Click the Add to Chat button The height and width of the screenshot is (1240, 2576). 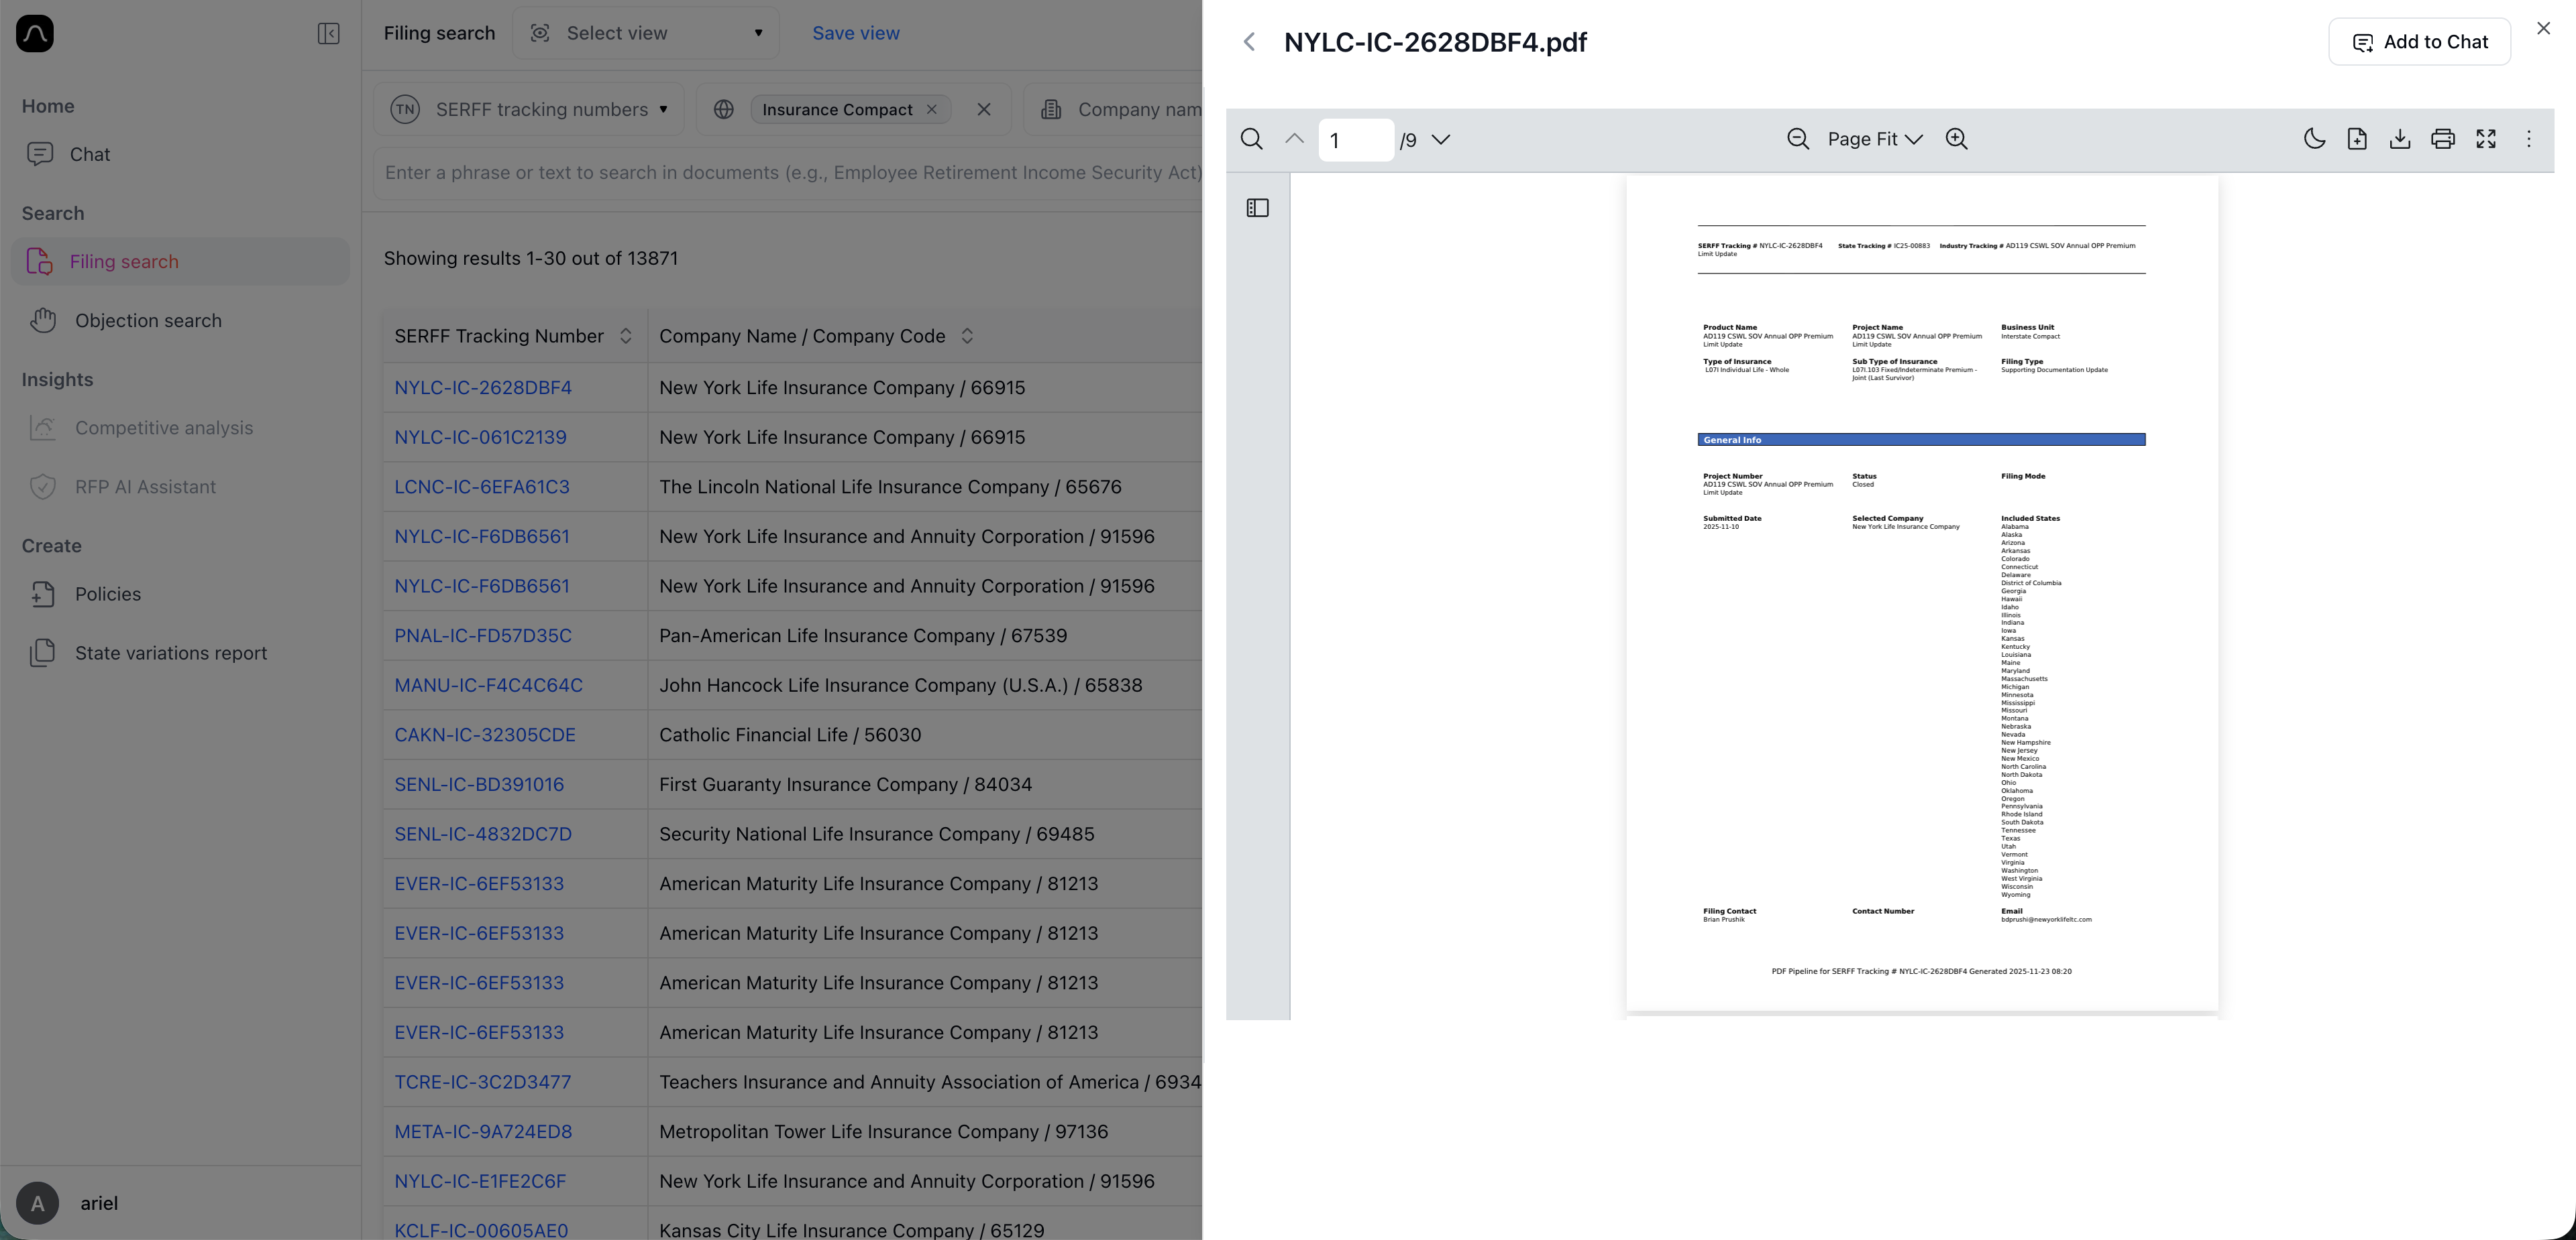[2420, 41]
